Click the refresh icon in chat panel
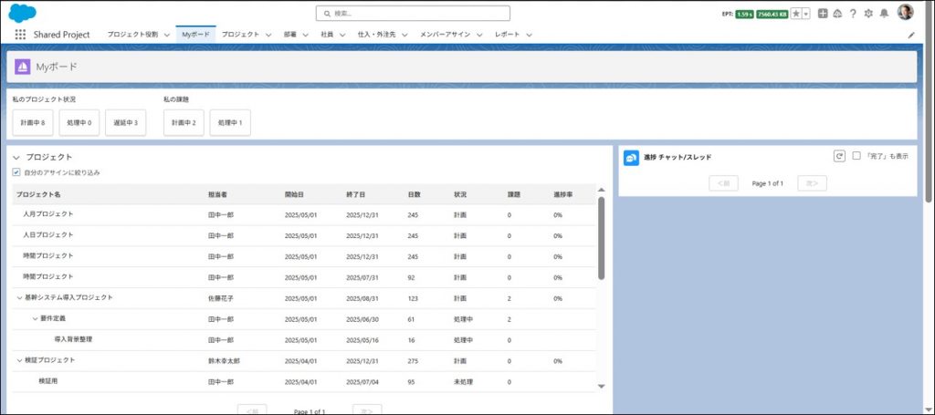The height and width of the screenshot is (415, 935). tap(839, 156)
